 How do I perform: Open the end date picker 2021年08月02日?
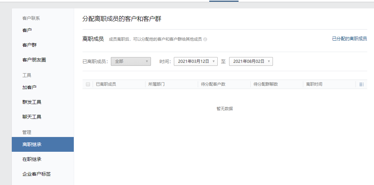coord(251,61)
